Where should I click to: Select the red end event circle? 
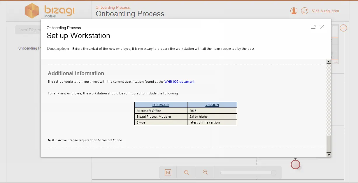[295, 165]
